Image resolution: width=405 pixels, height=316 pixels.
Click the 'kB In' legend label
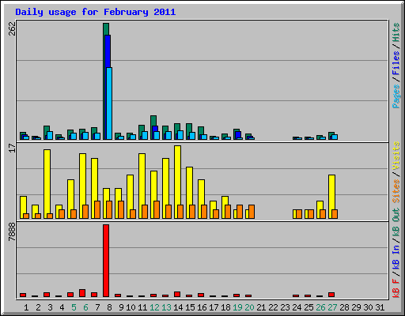[x=396, y=258]
